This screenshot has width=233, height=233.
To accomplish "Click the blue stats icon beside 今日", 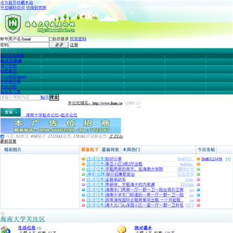I will click(2, 137).
